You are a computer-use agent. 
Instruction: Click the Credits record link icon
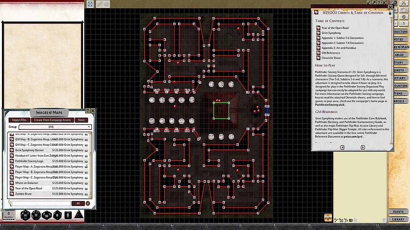[316, 13]
